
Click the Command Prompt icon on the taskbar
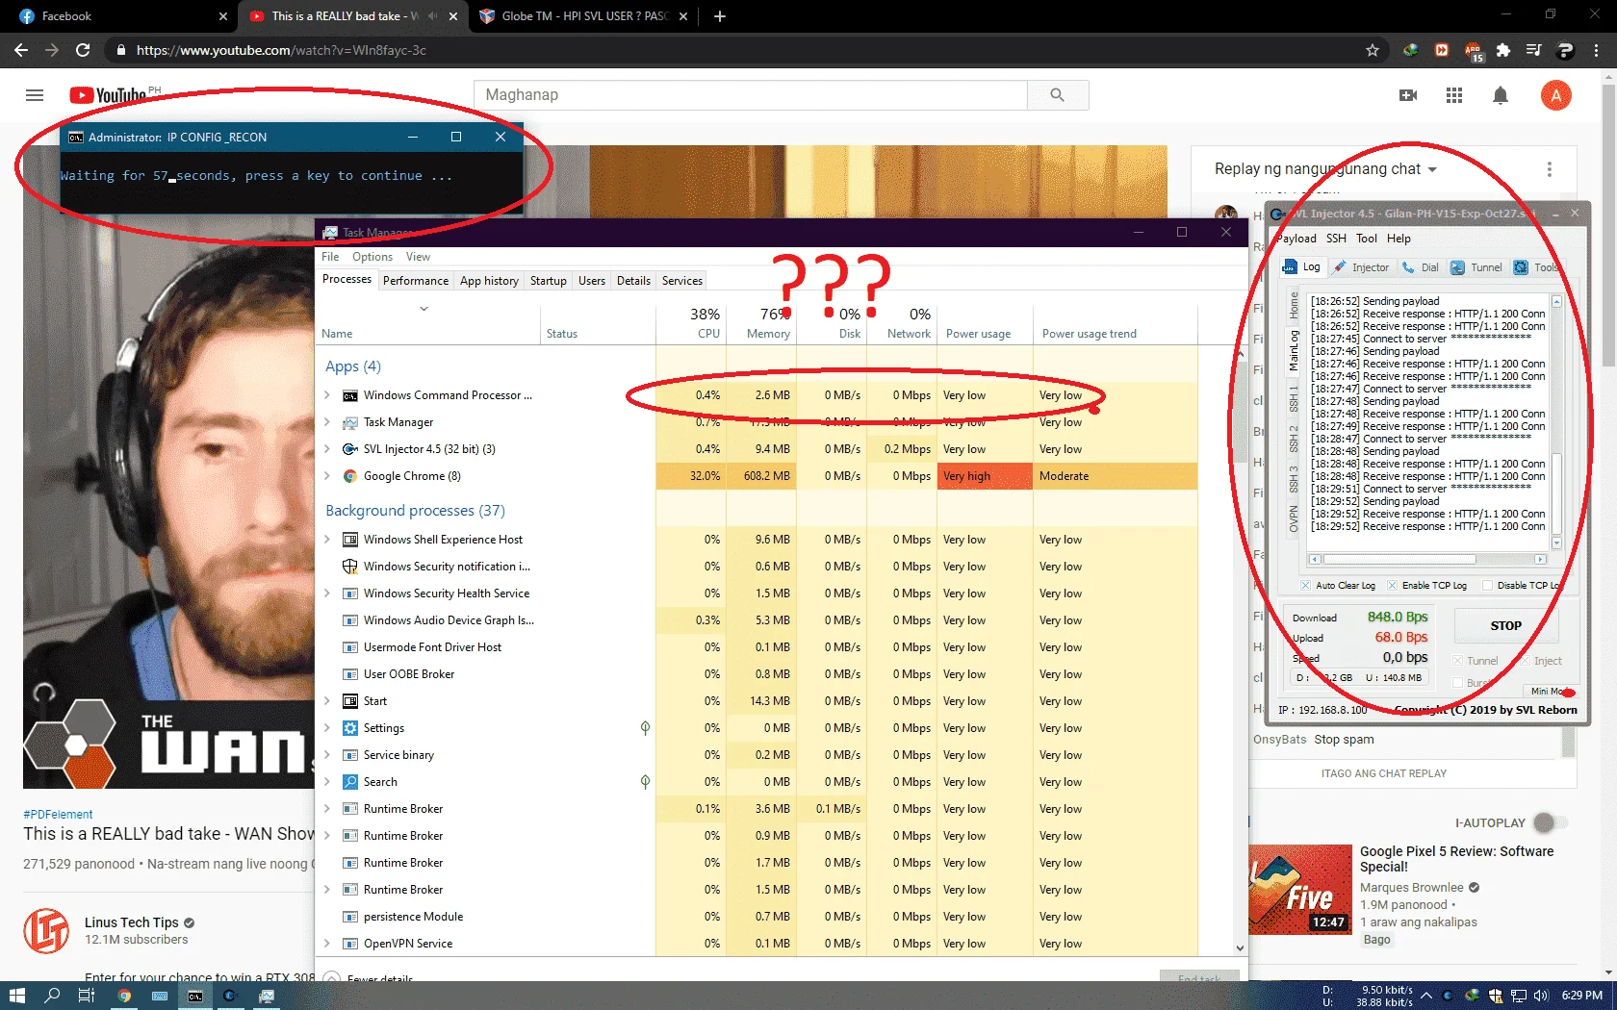click(x=195, y=996)
